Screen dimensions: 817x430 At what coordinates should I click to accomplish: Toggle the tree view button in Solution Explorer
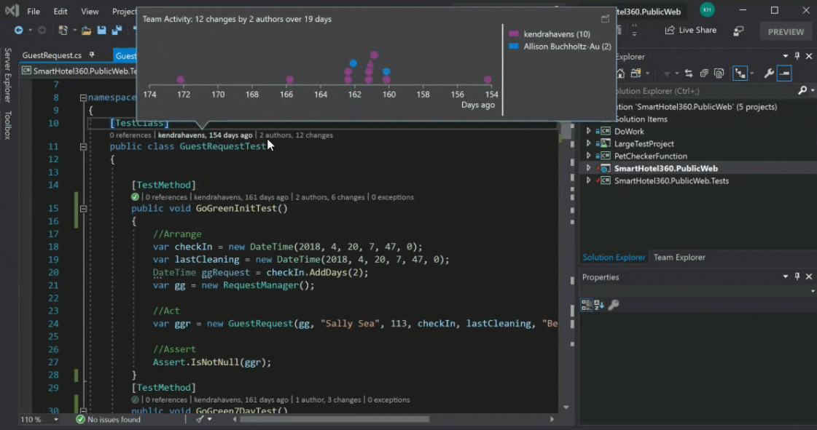740,73
